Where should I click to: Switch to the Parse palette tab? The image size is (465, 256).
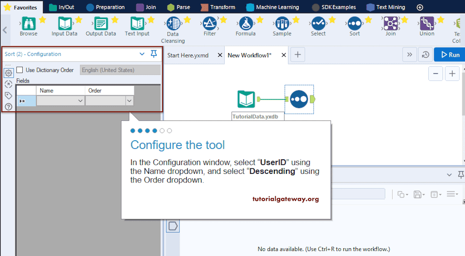178,7
